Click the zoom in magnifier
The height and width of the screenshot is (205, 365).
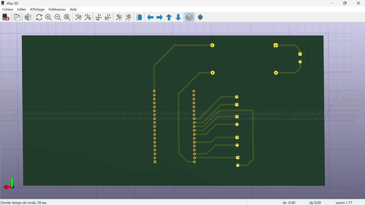[48, 17]
